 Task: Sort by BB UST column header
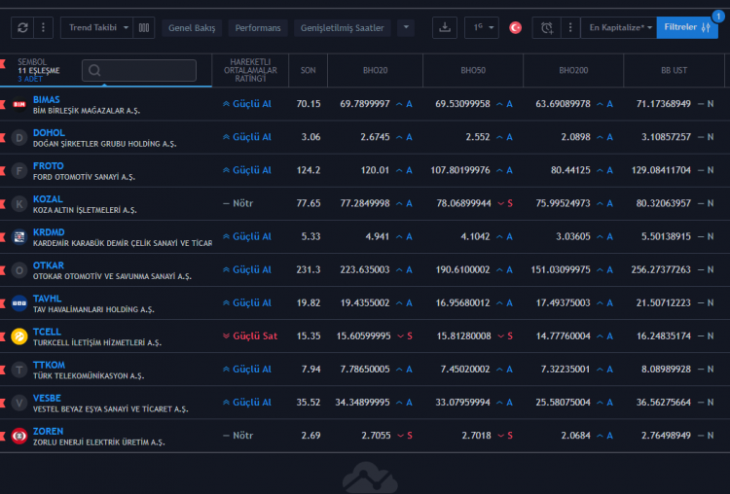[674, 70]
